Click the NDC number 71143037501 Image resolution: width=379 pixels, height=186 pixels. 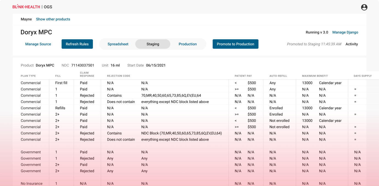pos(83,65)
